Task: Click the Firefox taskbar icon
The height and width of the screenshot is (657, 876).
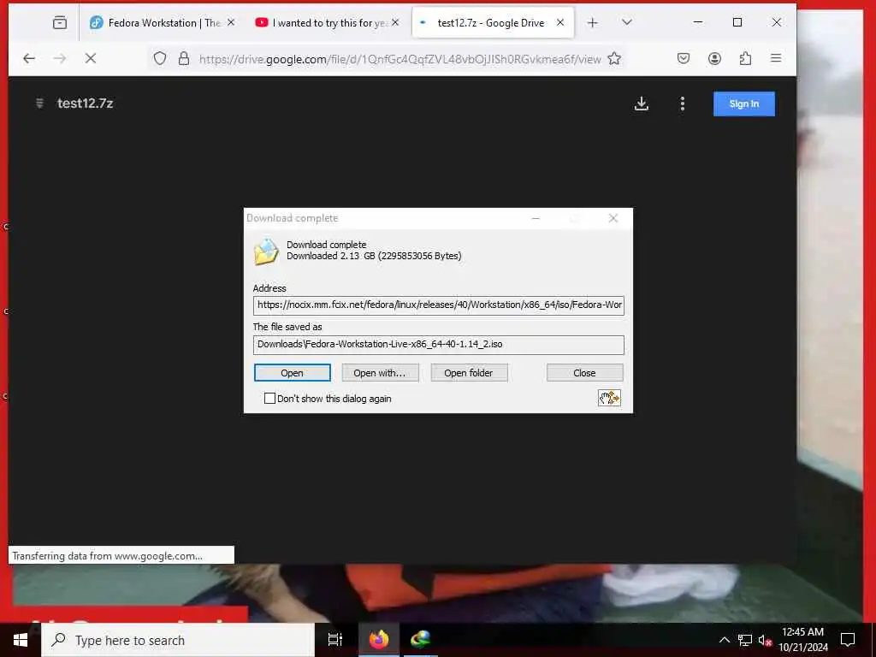Action: point(378,640)
